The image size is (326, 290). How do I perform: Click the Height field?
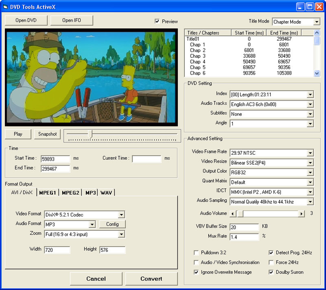coord(112,250)
